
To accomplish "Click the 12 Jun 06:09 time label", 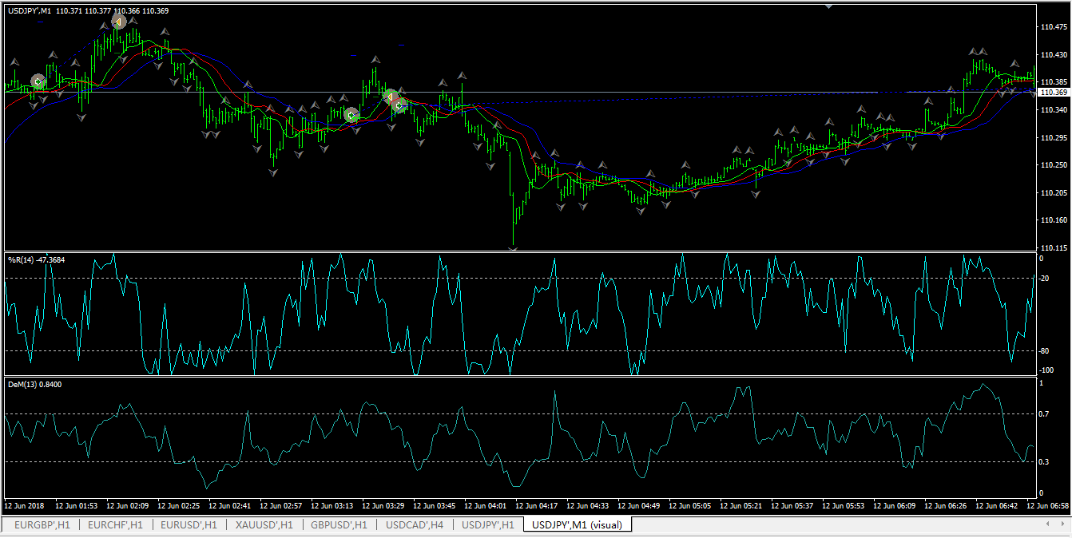I will point(895,506).
